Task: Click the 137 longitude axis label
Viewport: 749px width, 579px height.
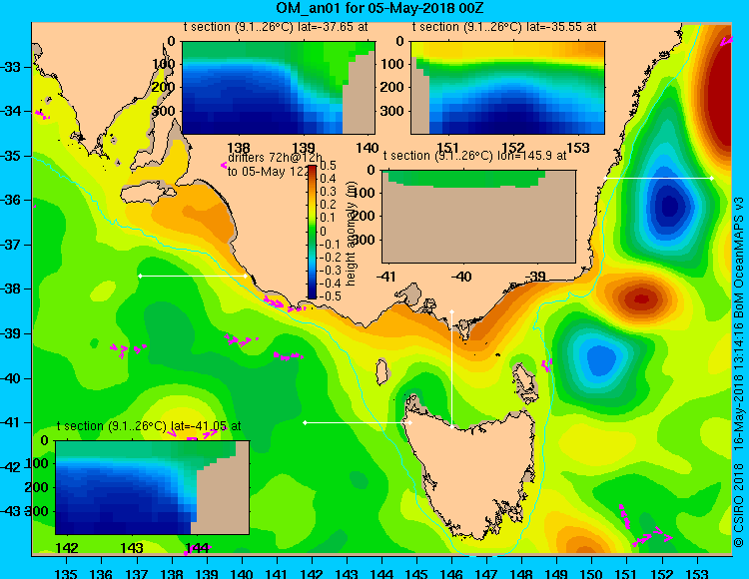Action: pos(136,573)
